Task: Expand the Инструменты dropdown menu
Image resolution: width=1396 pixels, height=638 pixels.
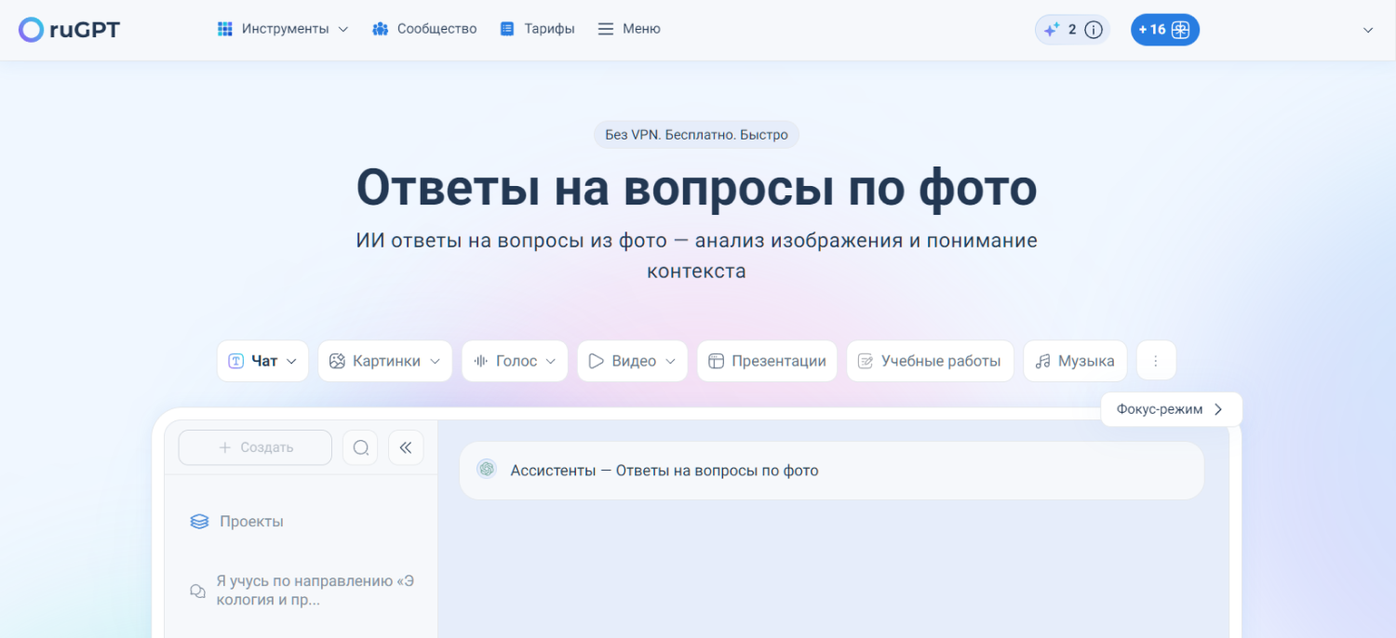Action: (x=283, y=29)
